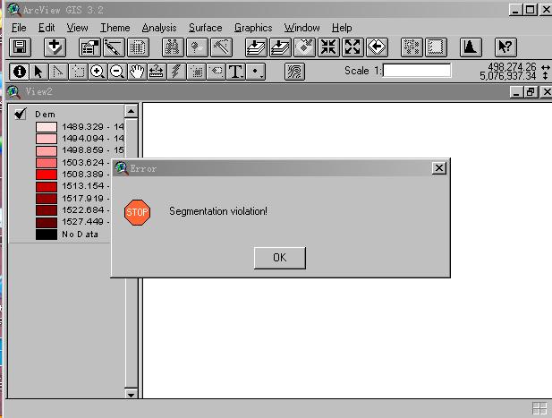Click the Query Builder hammer icon
552x418 pixels.
pos(221,47)
